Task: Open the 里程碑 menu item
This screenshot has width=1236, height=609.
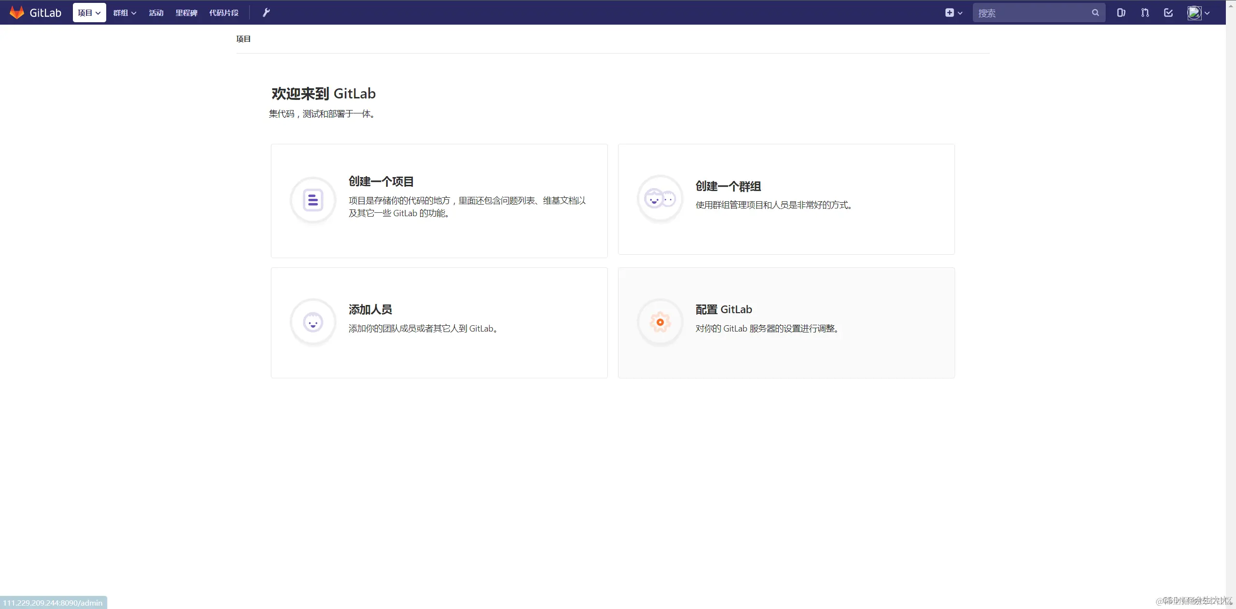Action: coord(186,13)
